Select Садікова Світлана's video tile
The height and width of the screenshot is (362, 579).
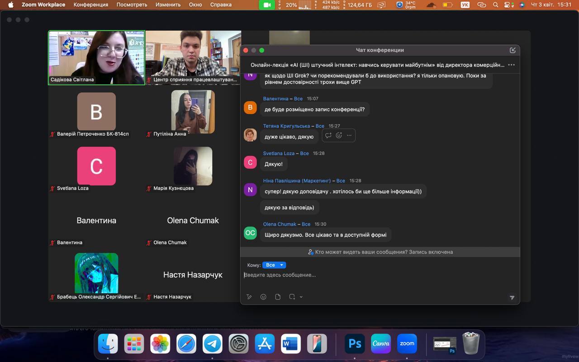(x=97, y=57)
